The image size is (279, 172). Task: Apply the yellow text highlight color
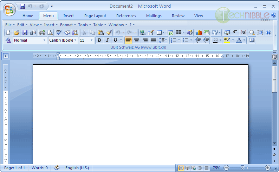[x=227, y=40]
